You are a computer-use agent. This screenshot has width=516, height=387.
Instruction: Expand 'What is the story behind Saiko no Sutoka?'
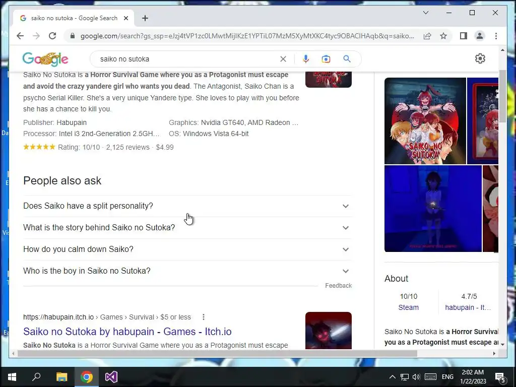[x=187, y=228]
